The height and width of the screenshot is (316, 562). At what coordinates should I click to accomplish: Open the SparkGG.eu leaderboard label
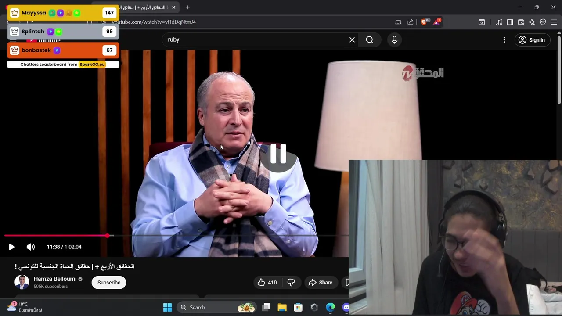click(x=92, y=65)
